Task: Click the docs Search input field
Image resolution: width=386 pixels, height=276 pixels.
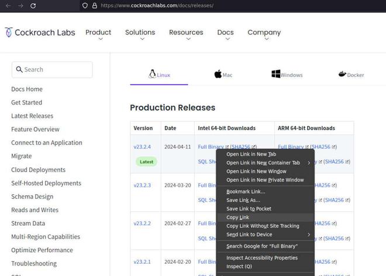Action: [x=56, y=69]
